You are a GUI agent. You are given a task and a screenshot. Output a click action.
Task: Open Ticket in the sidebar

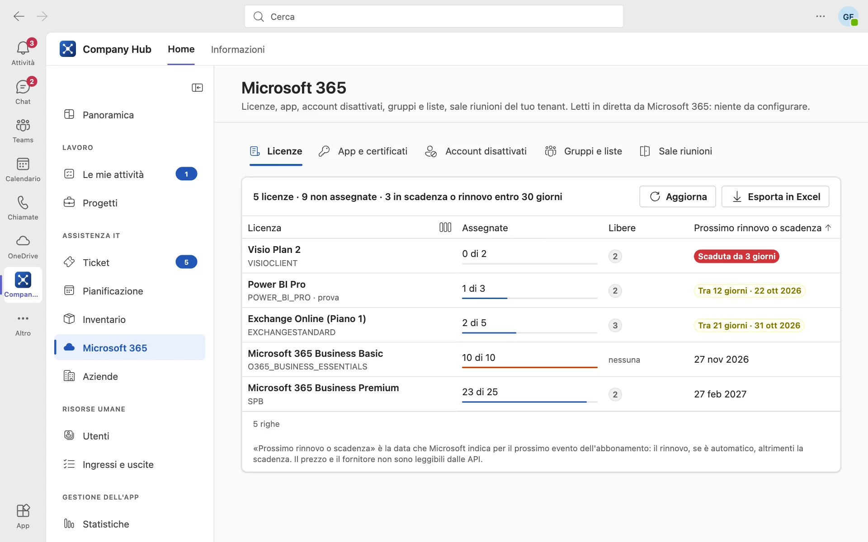pos(130,262)
